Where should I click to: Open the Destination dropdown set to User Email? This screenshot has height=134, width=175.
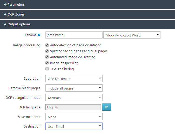tap(74, 126)
